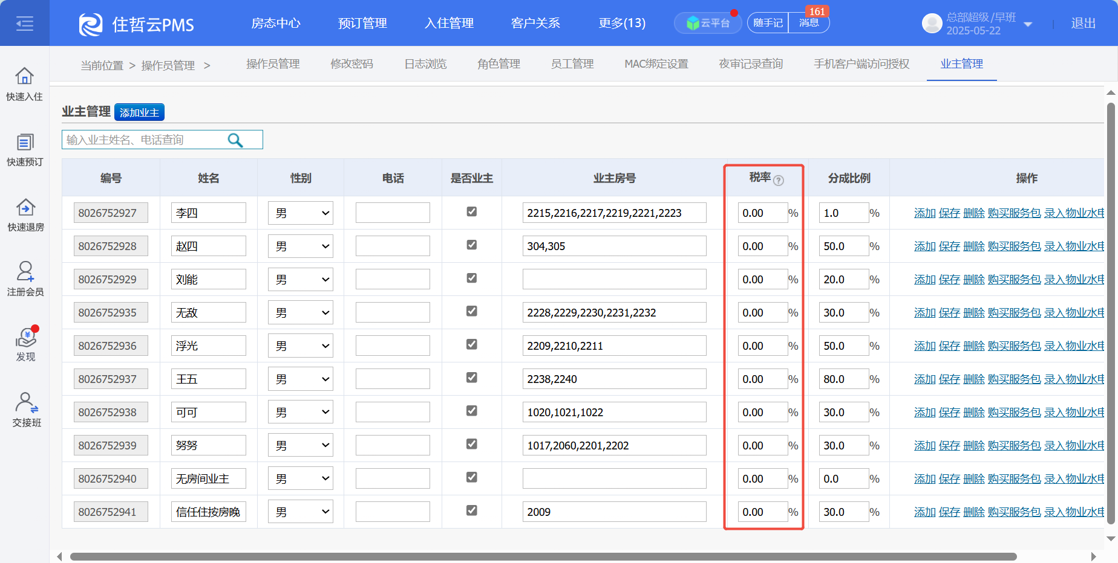Open 性别 dropdown for 可可
The width and height of the screenshot is (1118, 563).
pyautogui.click(x=301, y=413)
